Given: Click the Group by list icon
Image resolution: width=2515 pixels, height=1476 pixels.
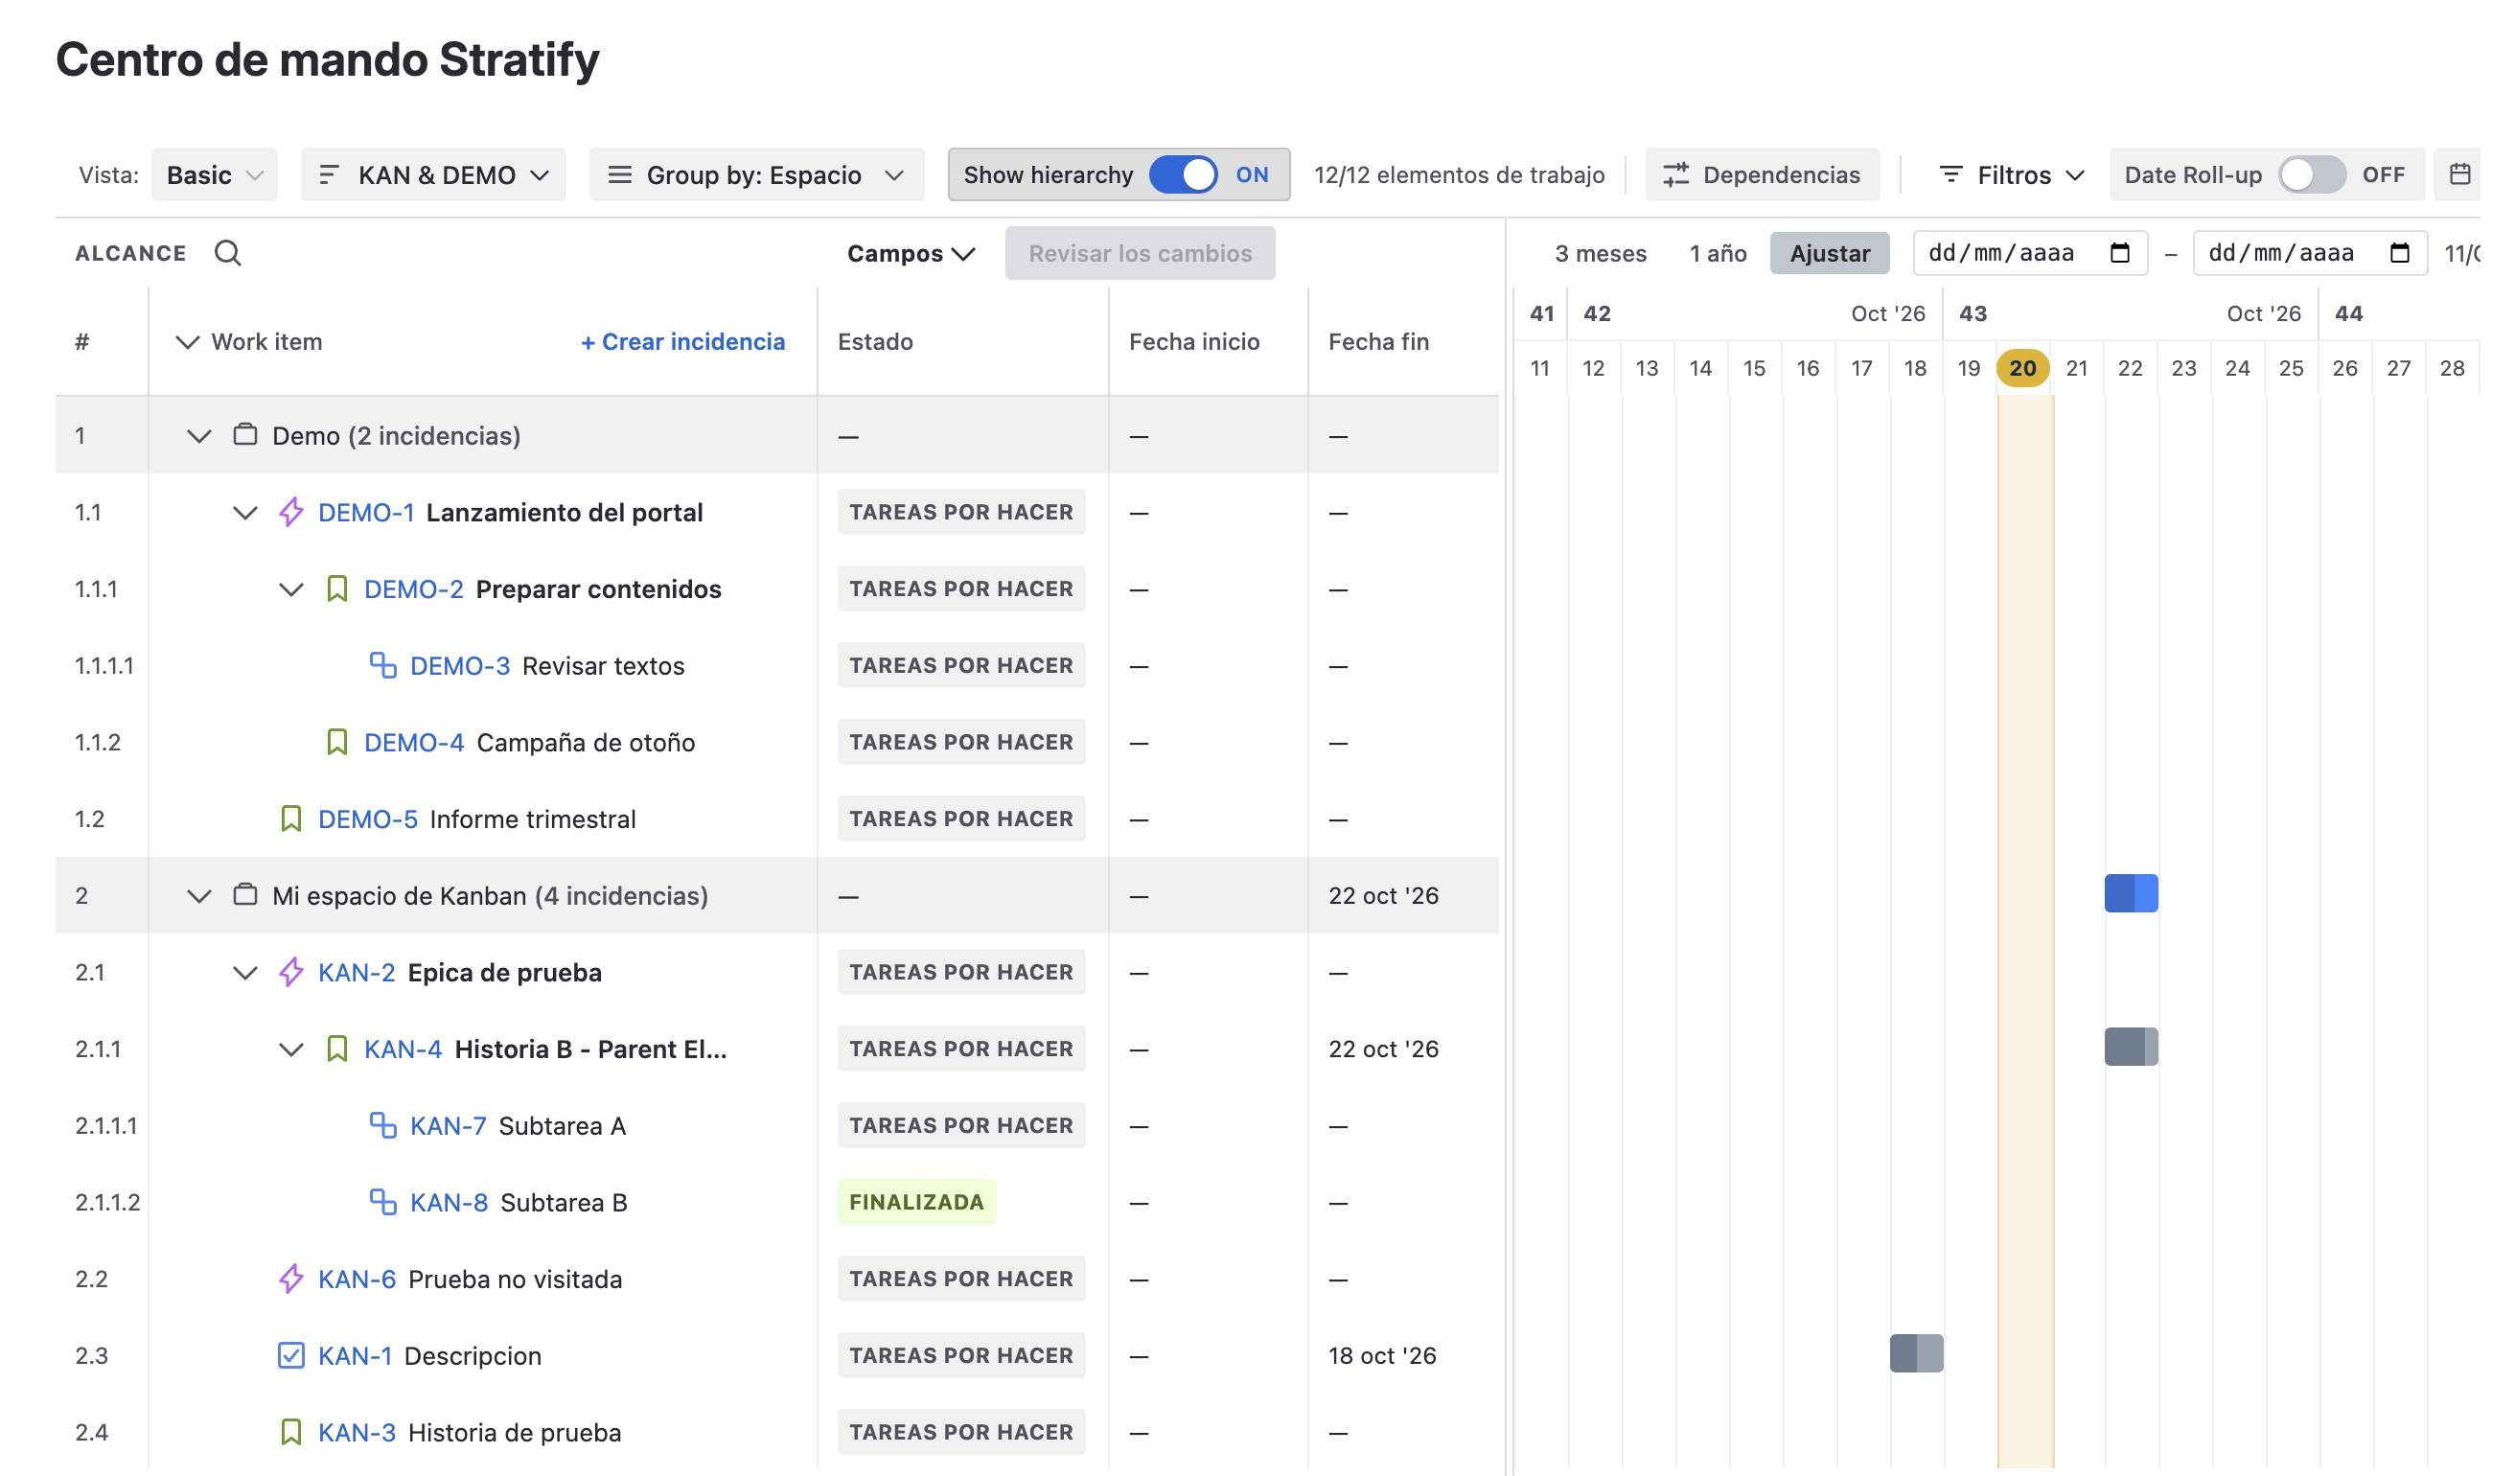Looking at the screenshot, I should pyautogui.click(x=620, y=174).
